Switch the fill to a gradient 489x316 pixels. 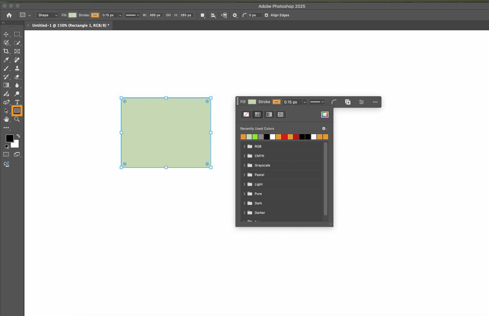point(269,114)
